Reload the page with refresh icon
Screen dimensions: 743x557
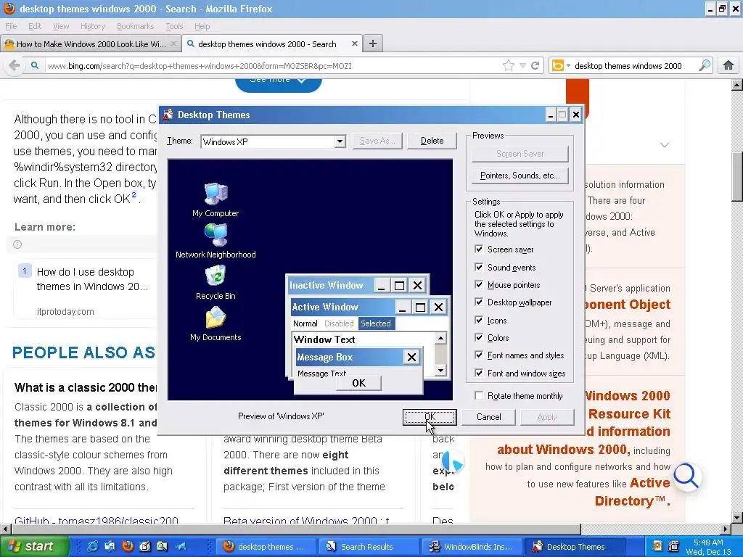(535, 65)
